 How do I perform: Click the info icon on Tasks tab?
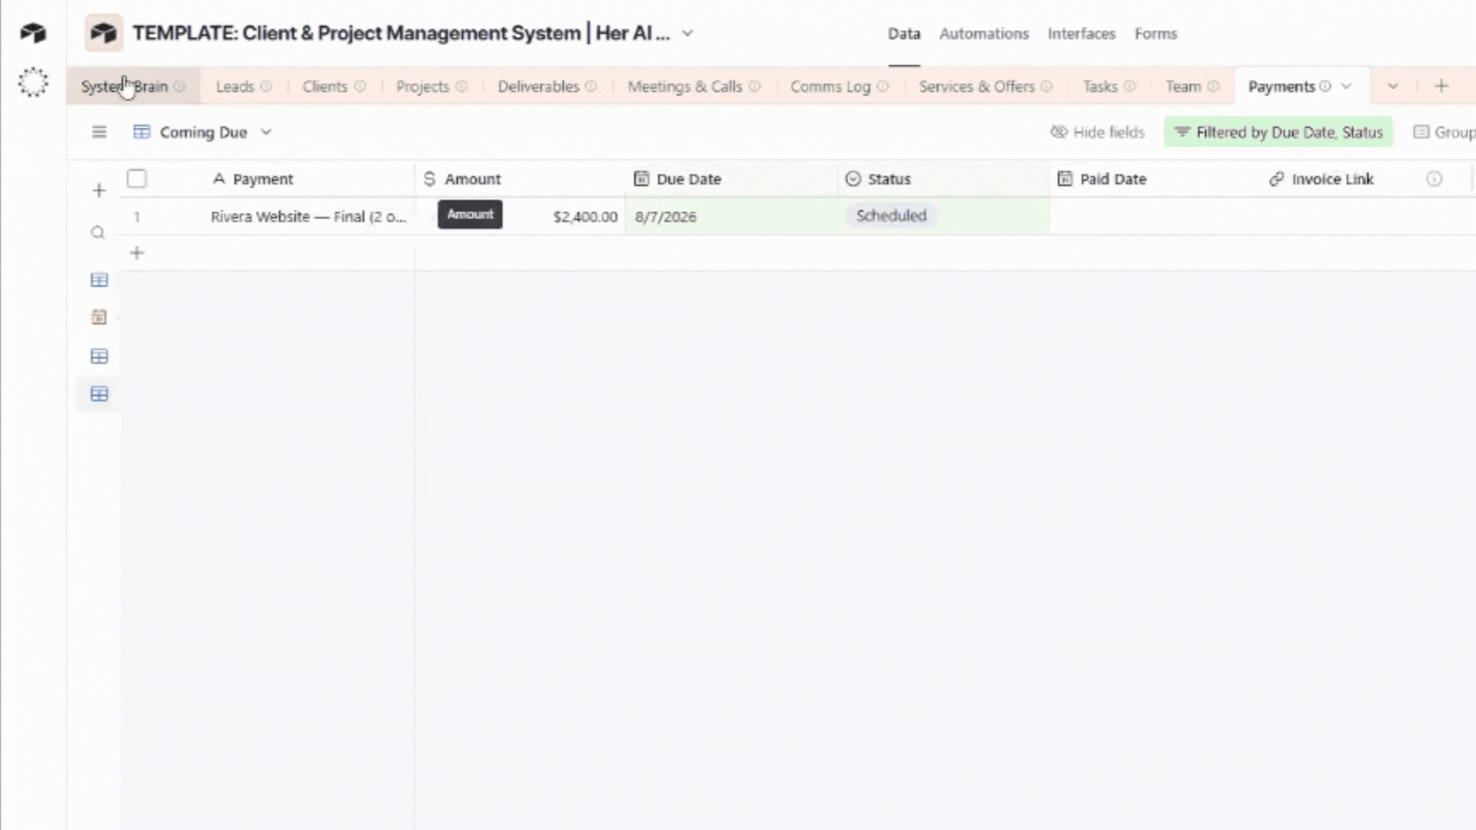[1129, 87]
